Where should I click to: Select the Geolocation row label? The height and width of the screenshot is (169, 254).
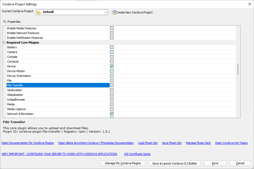pos(15,90)
